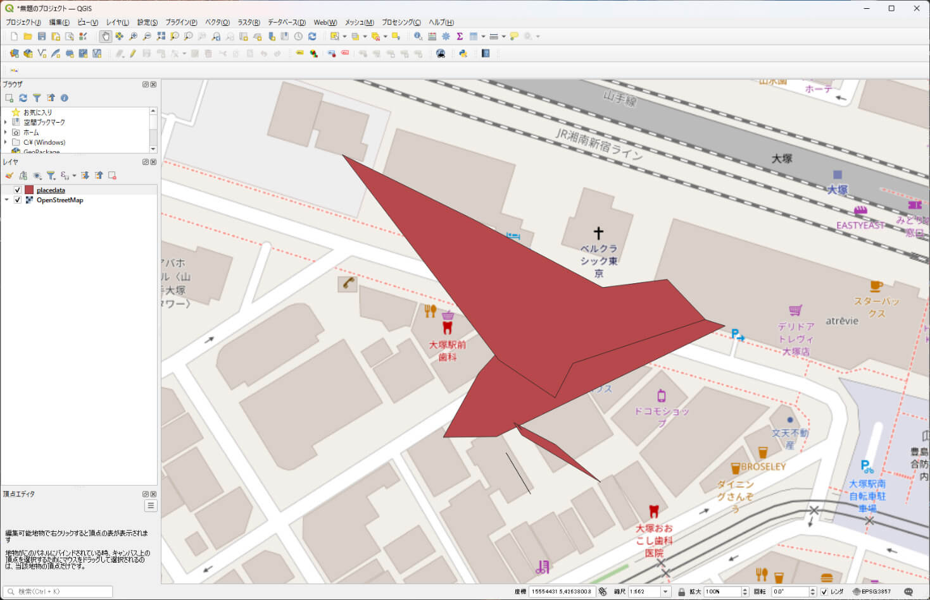Click the Browser panel vertical scrollbar

click(x=153, y=130)
